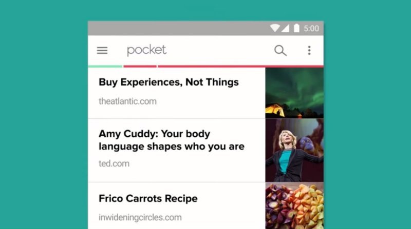This screenshot has height=229, width=411.
Task: Select the long red tab indicator segment
Action: coord(240,67)
